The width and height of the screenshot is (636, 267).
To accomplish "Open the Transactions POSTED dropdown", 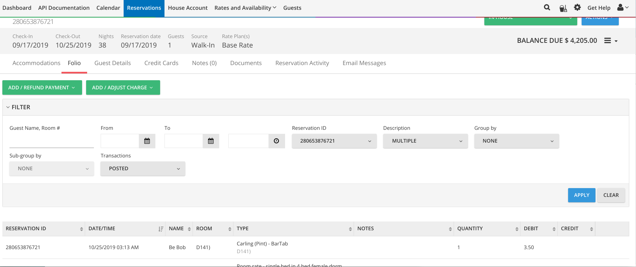I will pyautogui.click(x=143, y=169).
